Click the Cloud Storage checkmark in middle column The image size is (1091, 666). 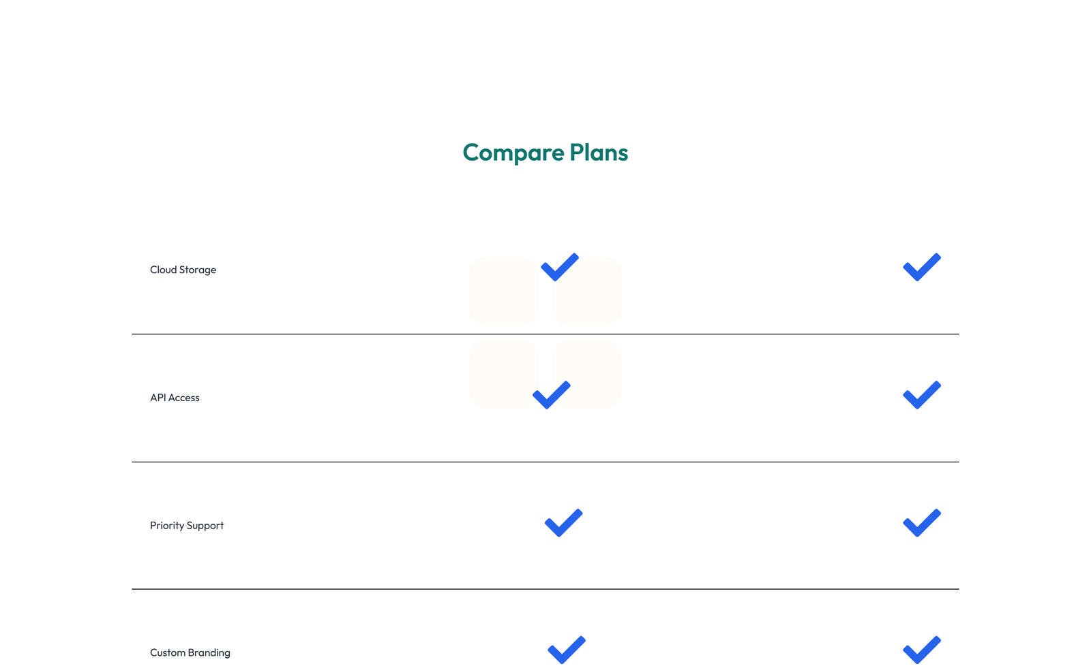559,268
